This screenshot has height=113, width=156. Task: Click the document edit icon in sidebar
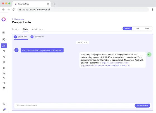[x=4, y=62]
